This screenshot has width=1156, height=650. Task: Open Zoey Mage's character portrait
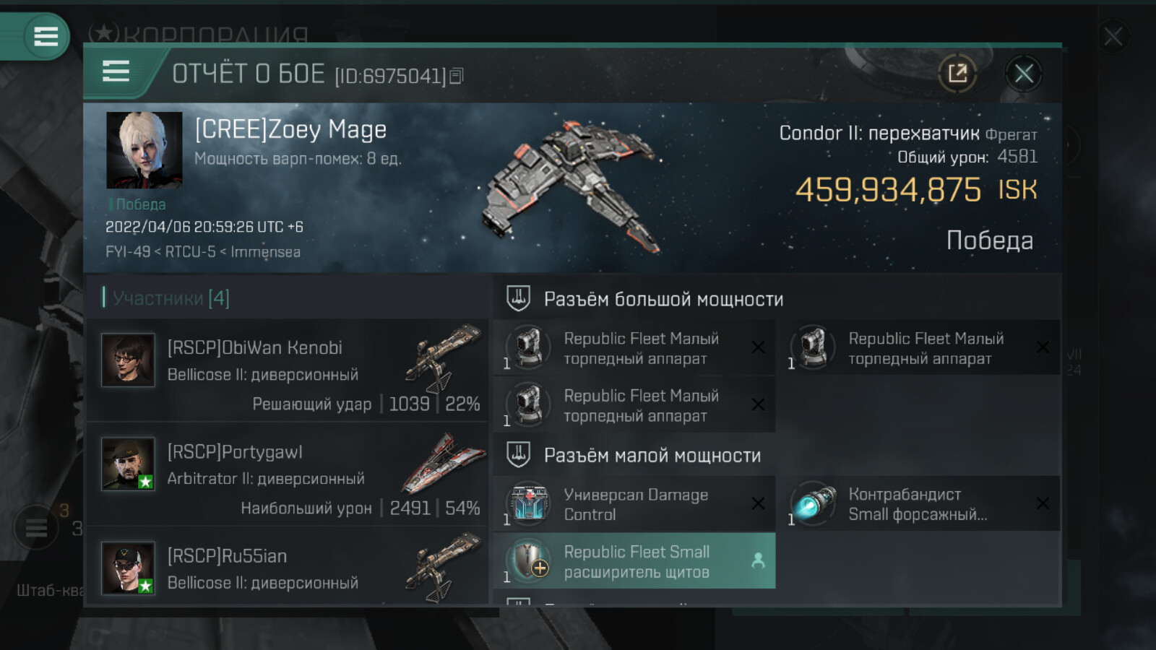coord(144,150)
